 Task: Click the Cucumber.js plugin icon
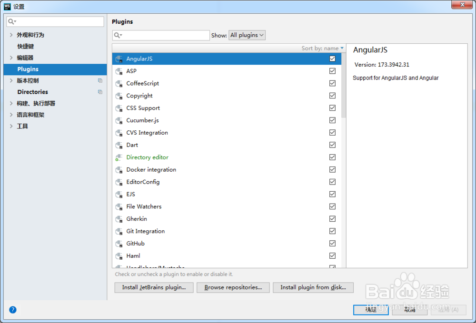pos(119,120)
